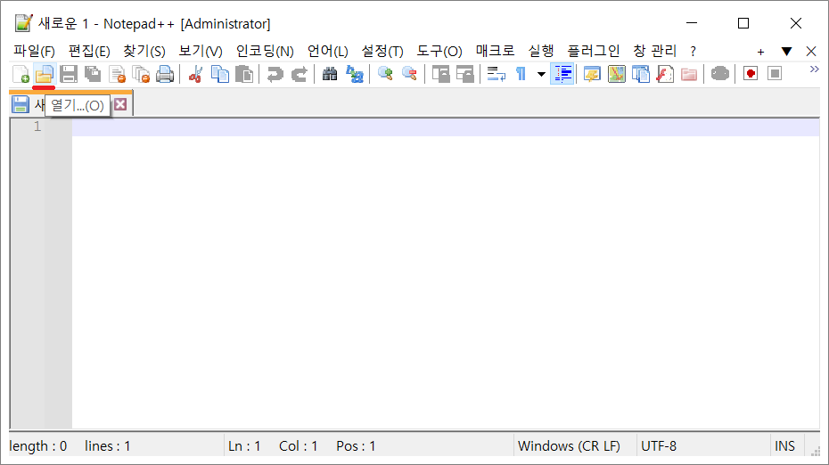The width and height of the screenshot is (829, 465).
Task: Toggle word wrap toolbar icon
Action: pyautogui.click(x=496, y=74)
